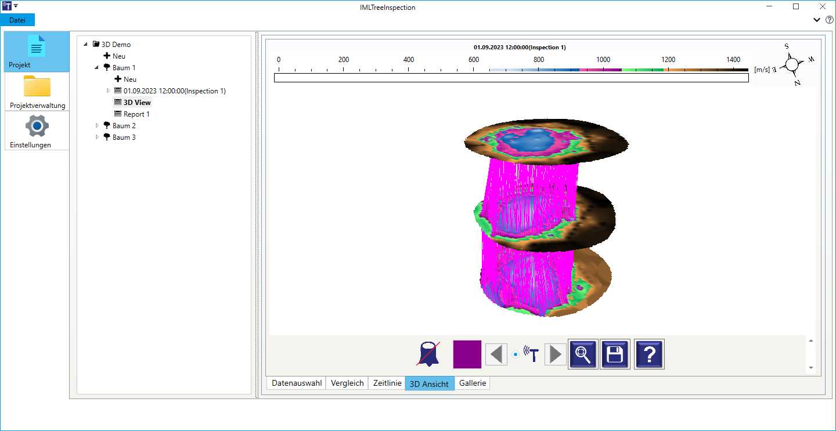836x431 pixels.
Task: Click plus icon of Neu under Baum 1
Action: pos(118,79)
